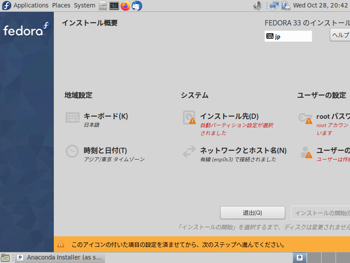Click the show desktop icon in taskbar
This screenshot has width=350, height=263.
[5, 258]
